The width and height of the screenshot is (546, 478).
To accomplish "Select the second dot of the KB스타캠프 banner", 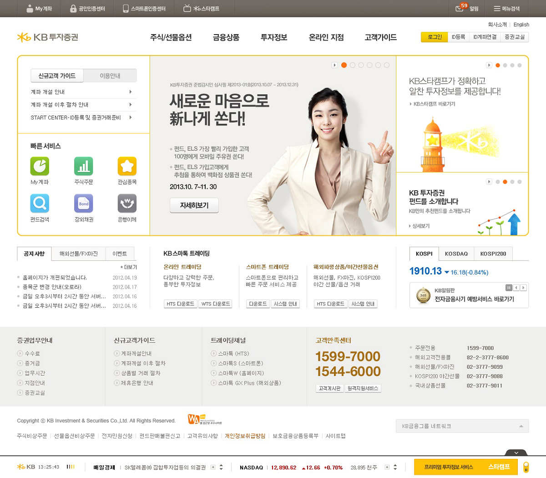I will coord(505,65).
